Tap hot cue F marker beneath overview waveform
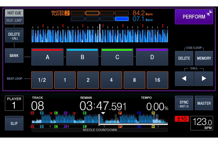This screenshot has width=218, height=144. [120, 127]
